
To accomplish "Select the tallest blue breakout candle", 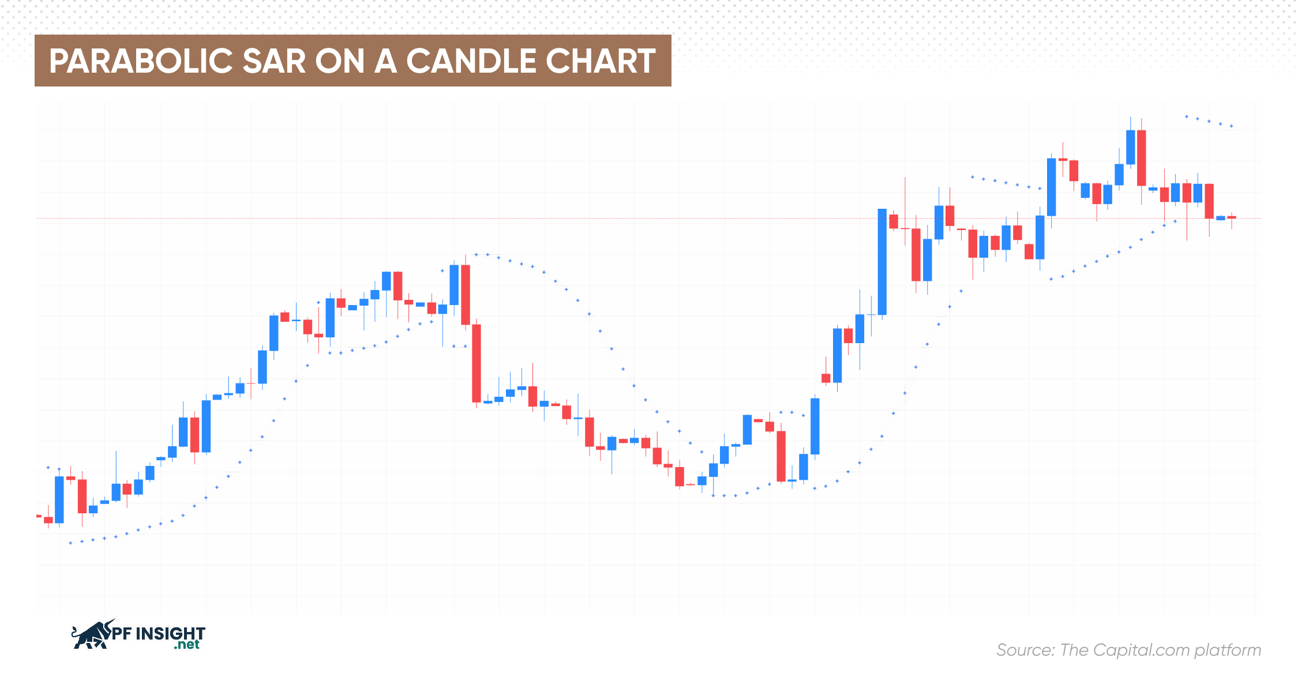I will (x=882, y=261).
